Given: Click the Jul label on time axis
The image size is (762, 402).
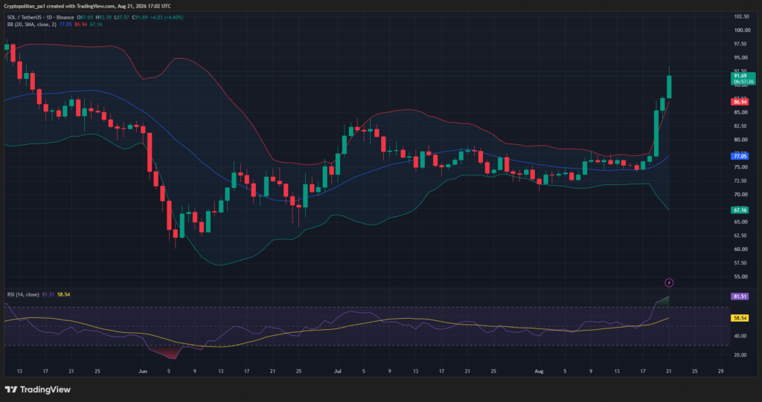Looking at the screenshot, I should (x=338, y=372).
